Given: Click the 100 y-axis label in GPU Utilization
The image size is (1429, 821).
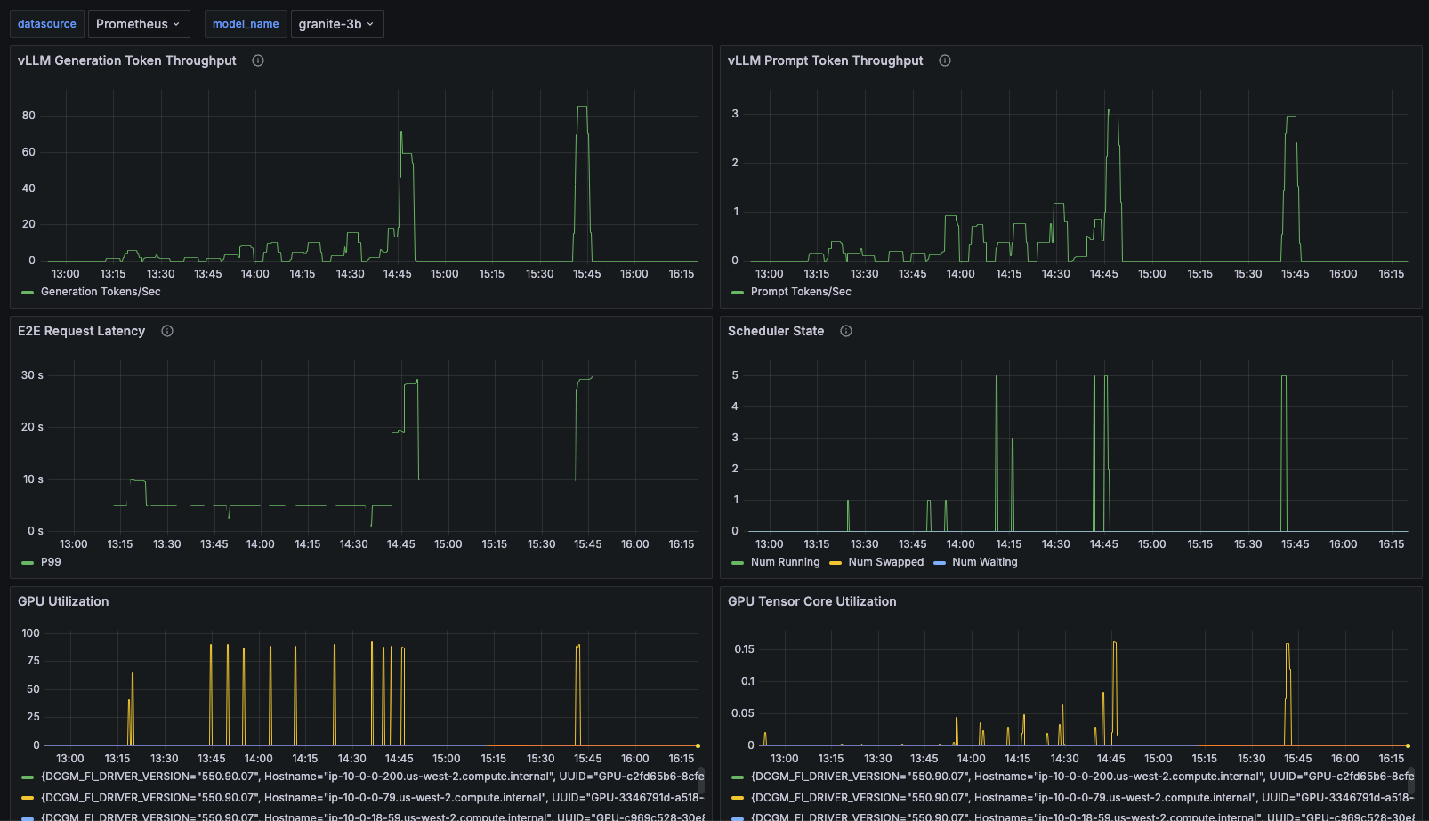Looking at the screenshot, I should tap(30, 633).
